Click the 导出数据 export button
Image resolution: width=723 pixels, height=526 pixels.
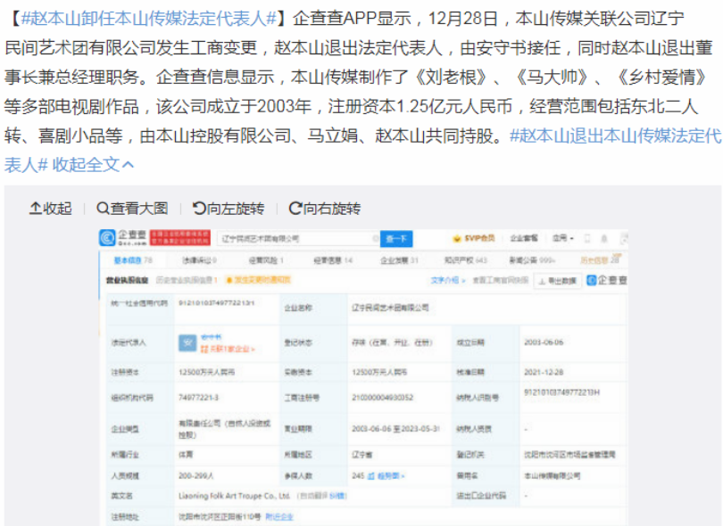click(558, 281)
